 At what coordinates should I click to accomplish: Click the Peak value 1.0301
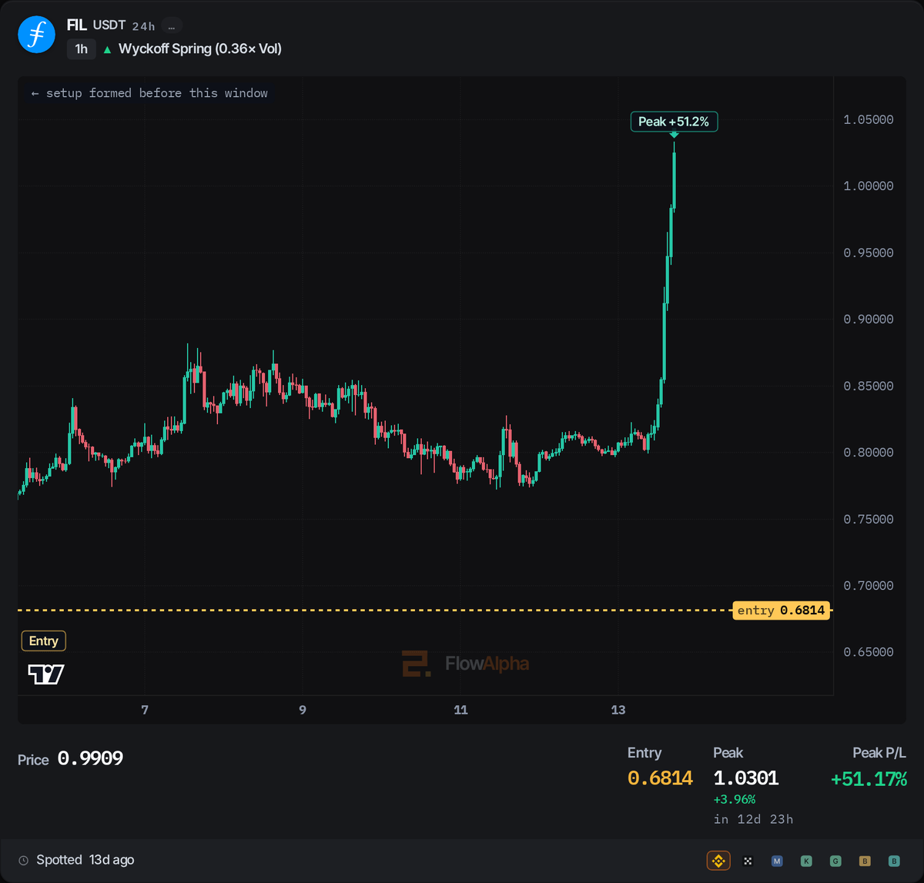coord(746,779)
